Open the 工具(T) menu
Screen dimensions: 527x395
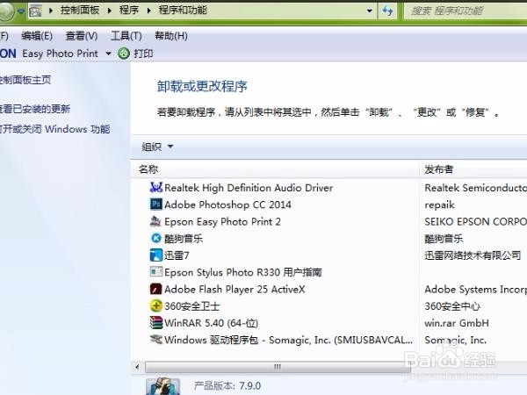click(126, 36)
